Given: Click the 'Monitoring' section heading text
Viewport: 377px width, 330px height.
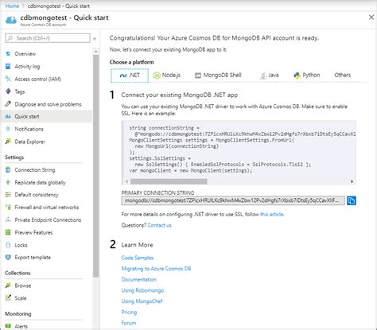Looking at the screenshot, I should coord(18,313).
